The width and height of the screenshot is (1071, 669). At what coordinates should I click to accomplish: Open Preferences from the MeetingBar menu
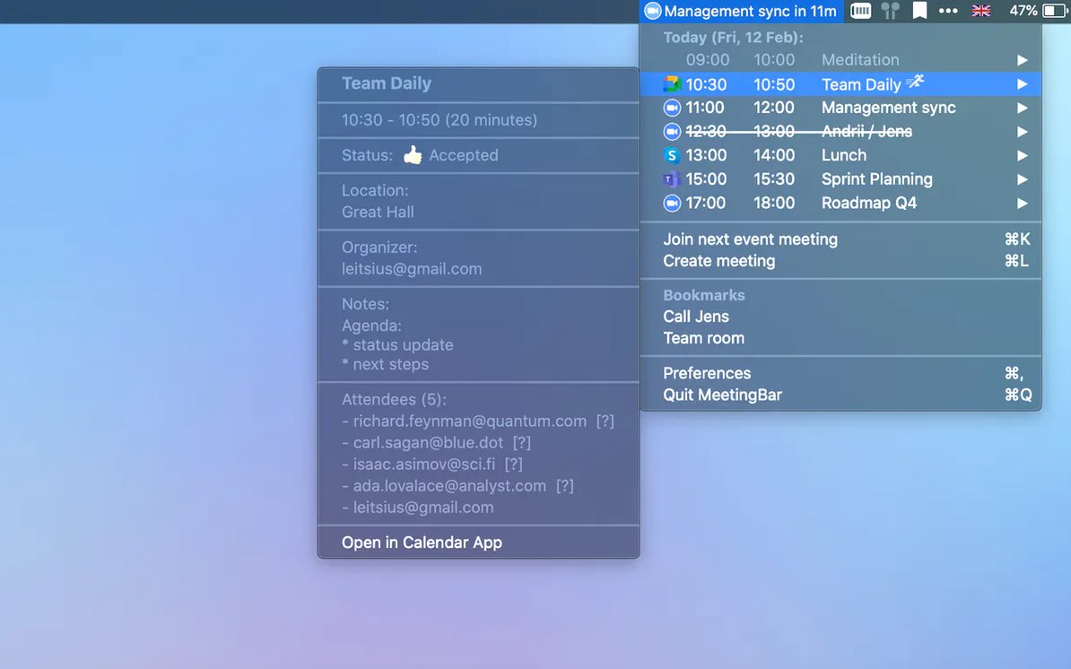click(x=840, y=373)
